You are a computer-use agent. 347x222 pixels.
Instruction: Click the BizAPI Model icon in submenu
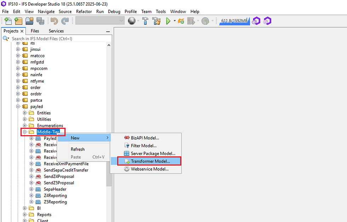127,138
